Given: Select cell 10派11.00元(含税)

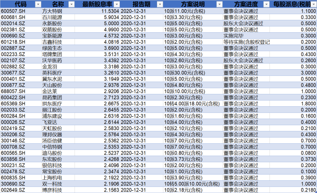Looking at the screenshot, I should coord(193,11).
